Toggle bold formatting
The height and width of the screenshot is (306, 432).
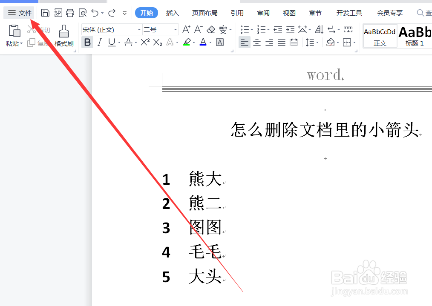coord(87,42)
